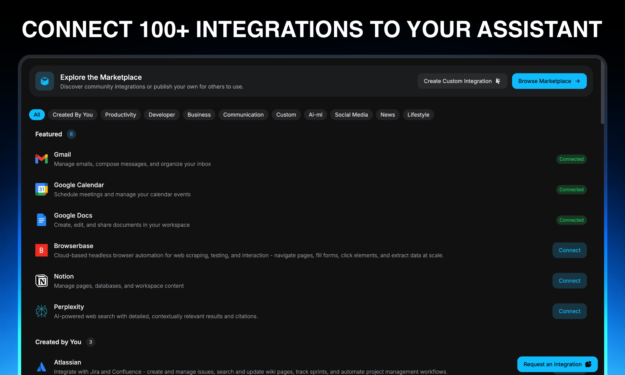Click the Gmail Connected status badge
Viewport: 625px width, 375px height.
(x=571, y=159)
